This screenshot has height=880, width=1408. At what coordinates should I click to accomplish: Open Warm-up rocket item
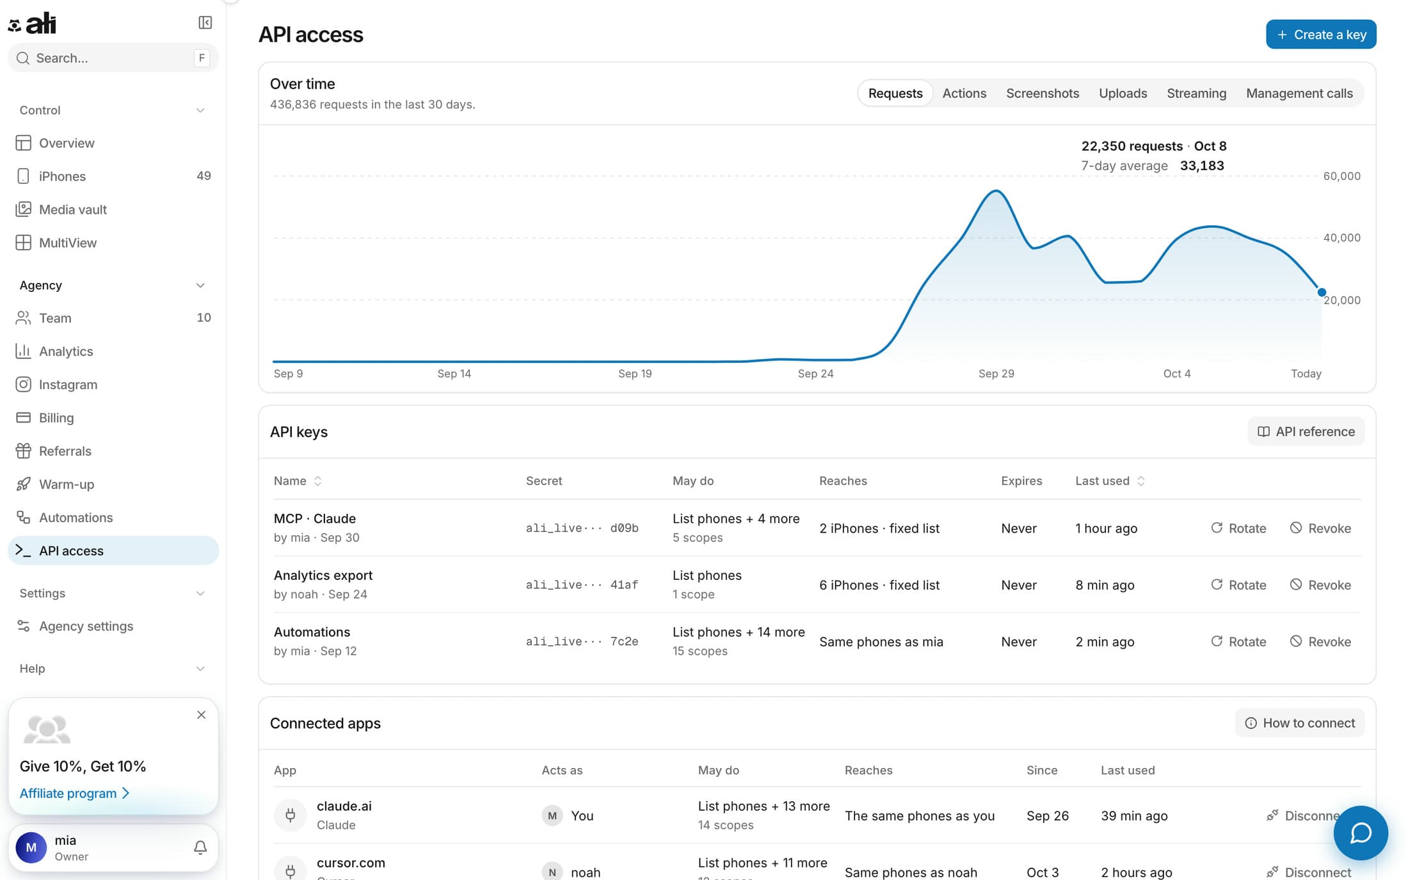coord(113,484)
